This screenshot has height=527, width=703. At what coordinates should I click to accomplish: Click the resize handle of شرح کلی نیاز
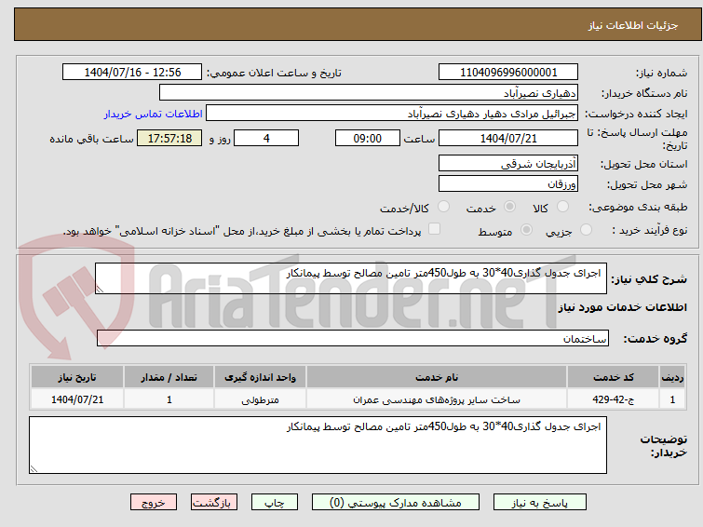click(x=100, y=290)
